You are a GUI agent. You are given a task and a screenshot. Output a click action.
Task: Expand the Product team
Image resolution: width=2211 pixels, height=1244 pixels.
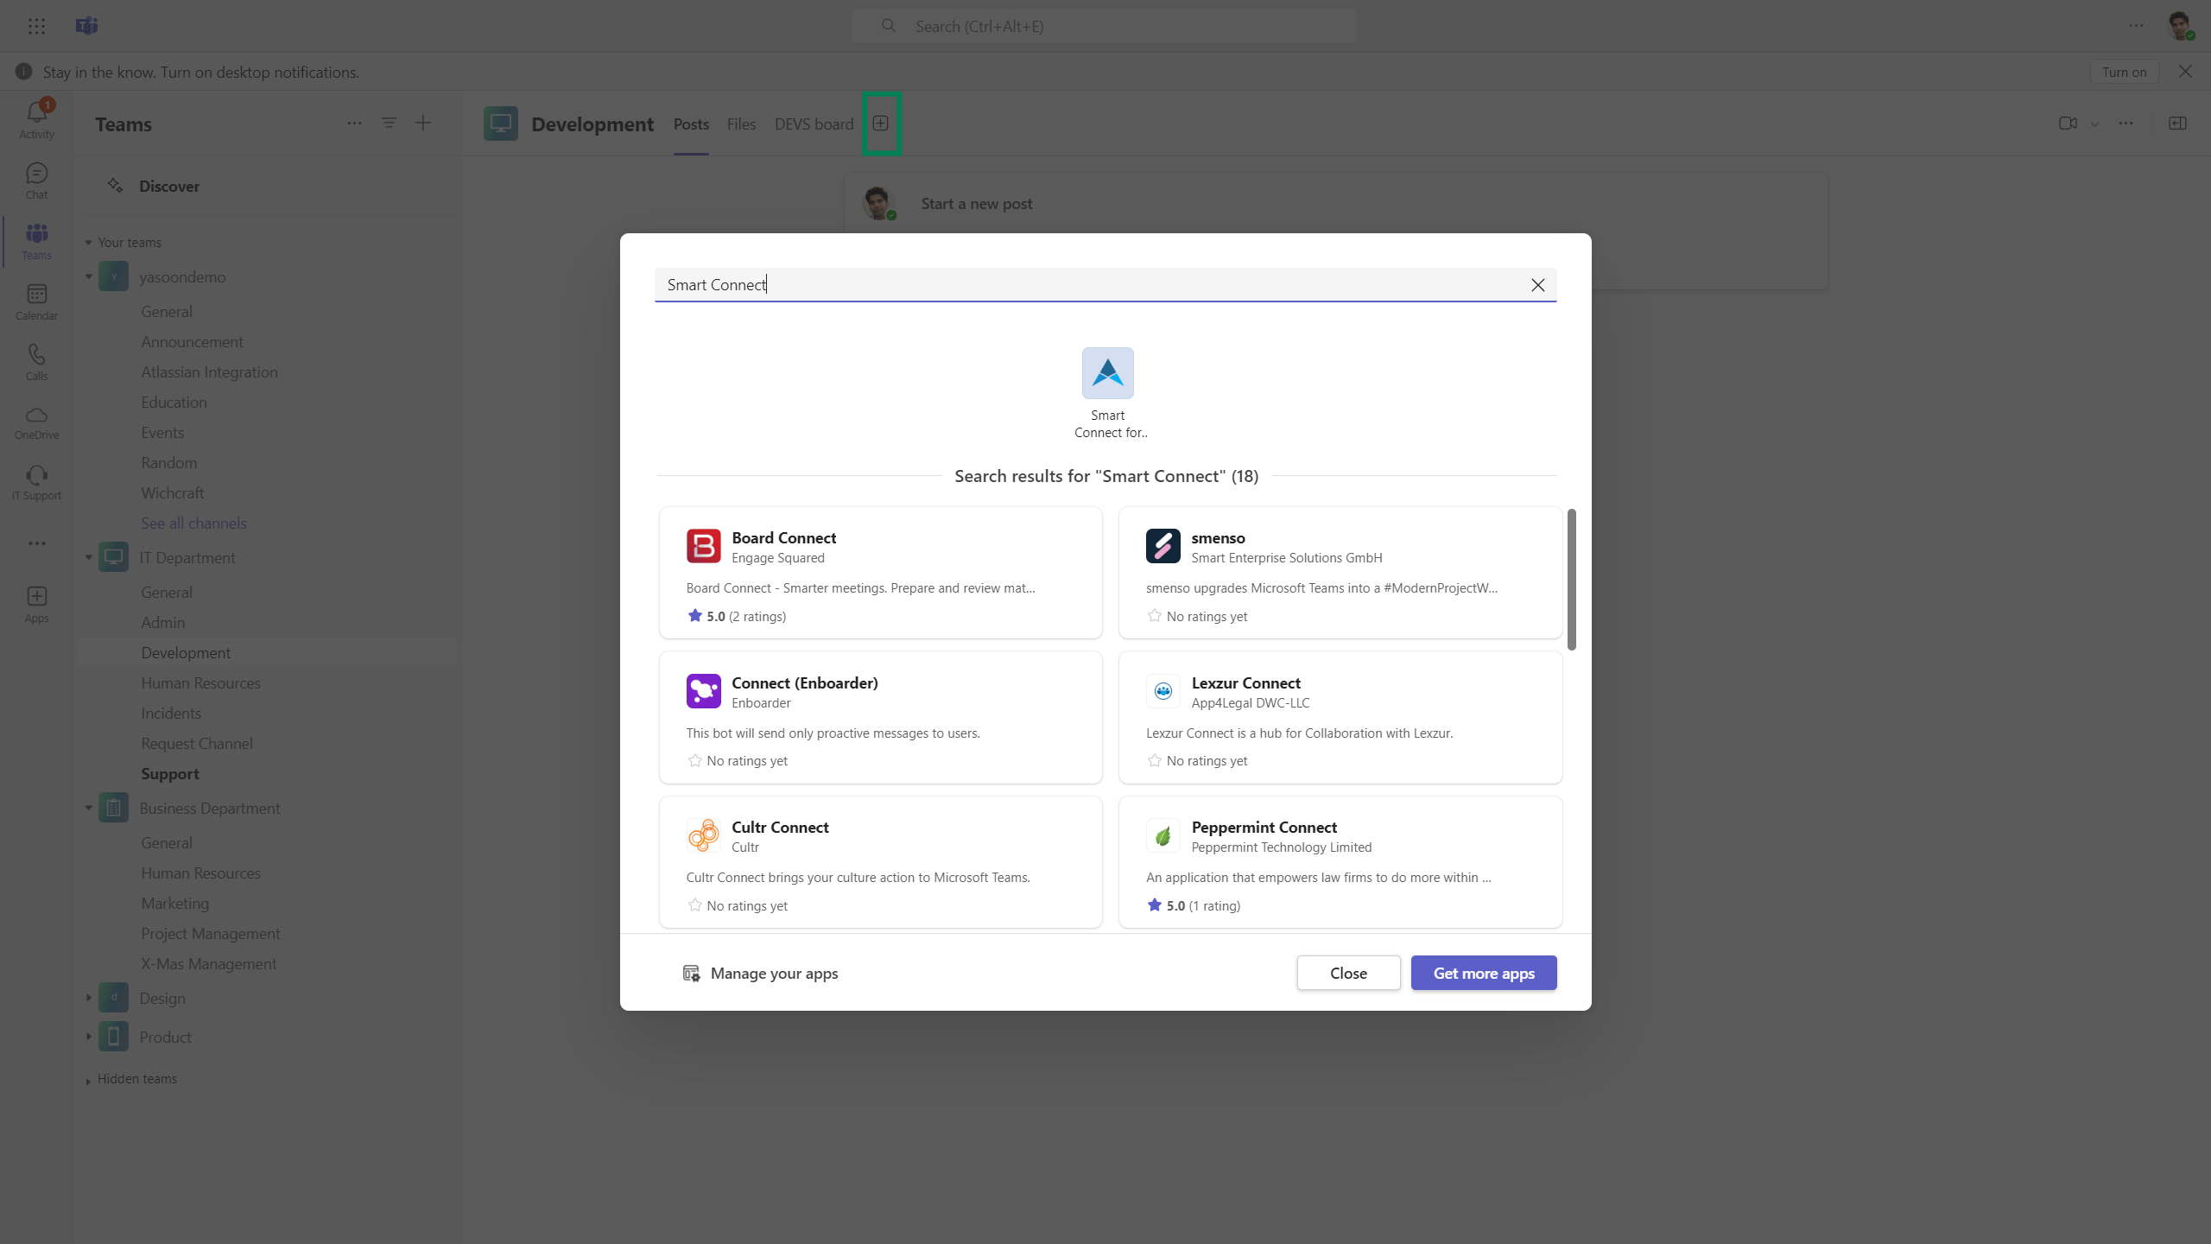click(x=88, y=1038)
